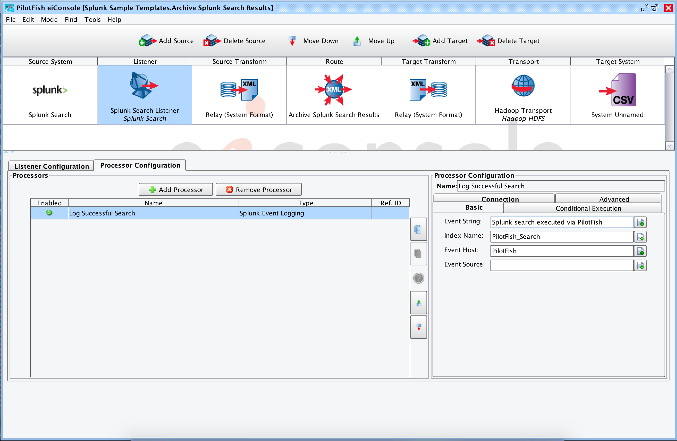Select the Hadoop Transport globe icon
The image size is (677, 441).
click(523, 86)
